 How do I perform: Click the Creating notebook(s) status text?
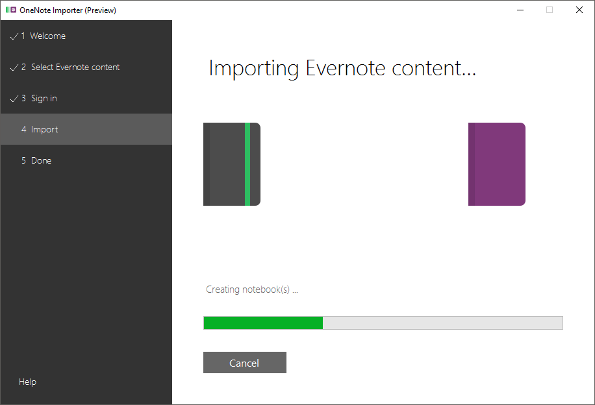[x=252, y=289]
